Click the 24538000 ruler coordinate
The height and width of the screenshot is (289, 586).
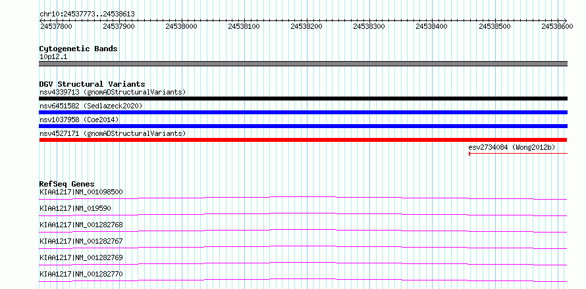coord(181,26)
